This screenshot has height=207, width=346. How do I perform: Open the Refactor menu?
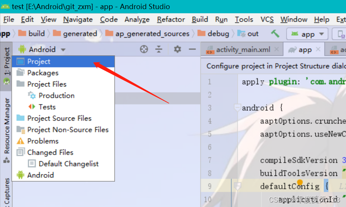(x=171, y=20)
